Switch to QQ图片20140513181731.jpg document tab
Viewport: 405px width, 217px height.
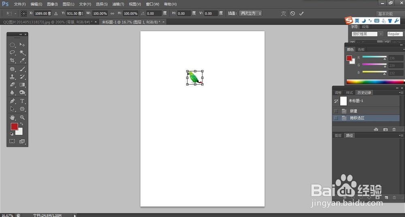coord(48,22)
